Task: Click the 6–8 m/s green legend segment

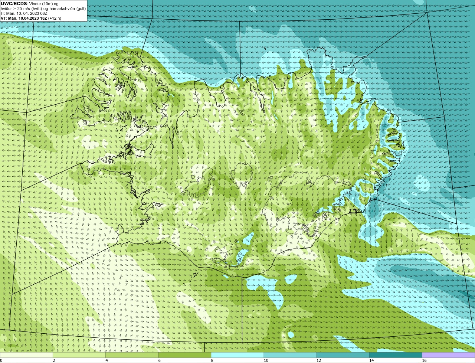Action: [x=185, y=355]
